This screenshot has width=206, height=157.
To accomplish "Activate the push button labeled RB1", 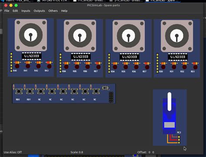I will 30,92.
